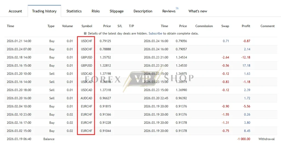The image size is (281, 143).
Task: Click profit value 17.18
Action: [x=246, y=65]
